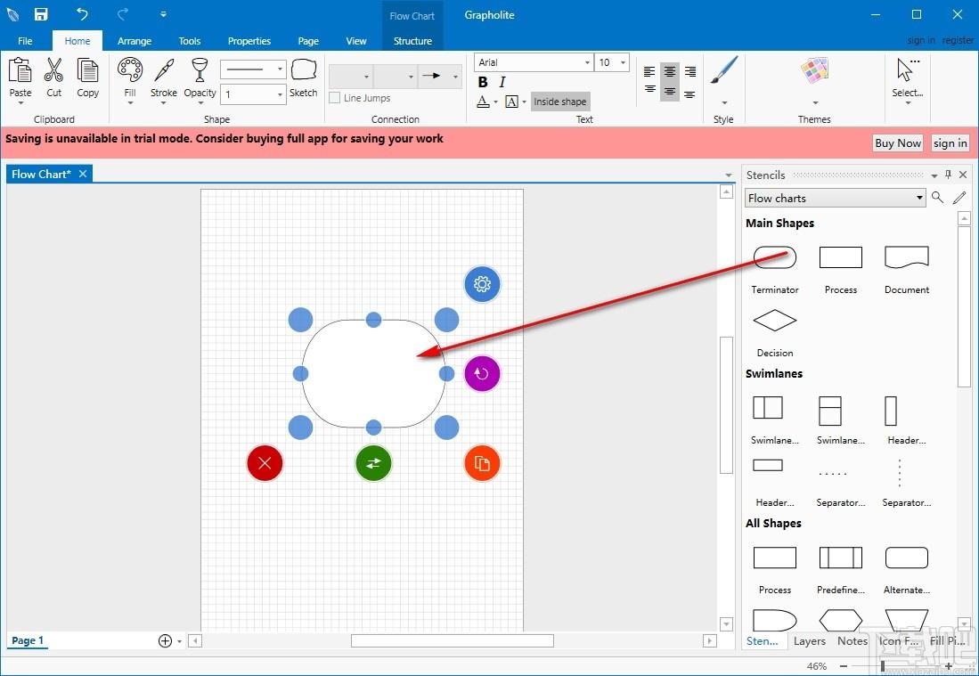Click the red delete handle
979x676 pixels.
coord(265,463)
